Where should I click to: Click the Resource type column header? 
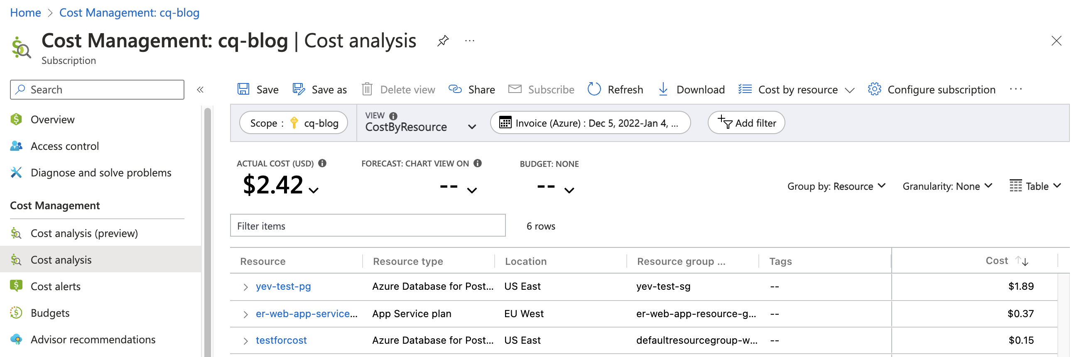coord(408,262)
